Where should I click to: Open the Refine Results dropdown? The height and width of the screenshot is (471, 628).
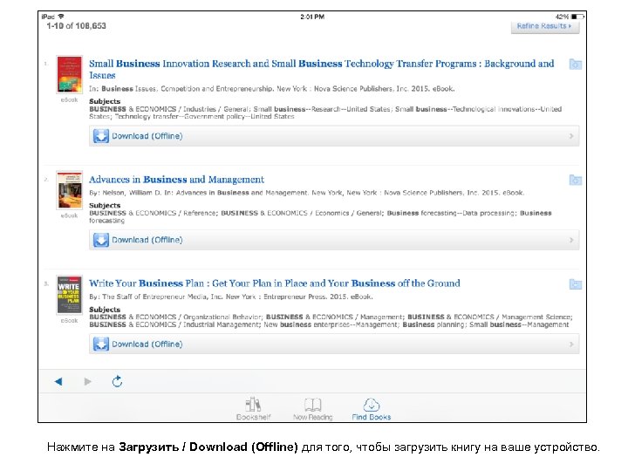click(x=545, y=26)
